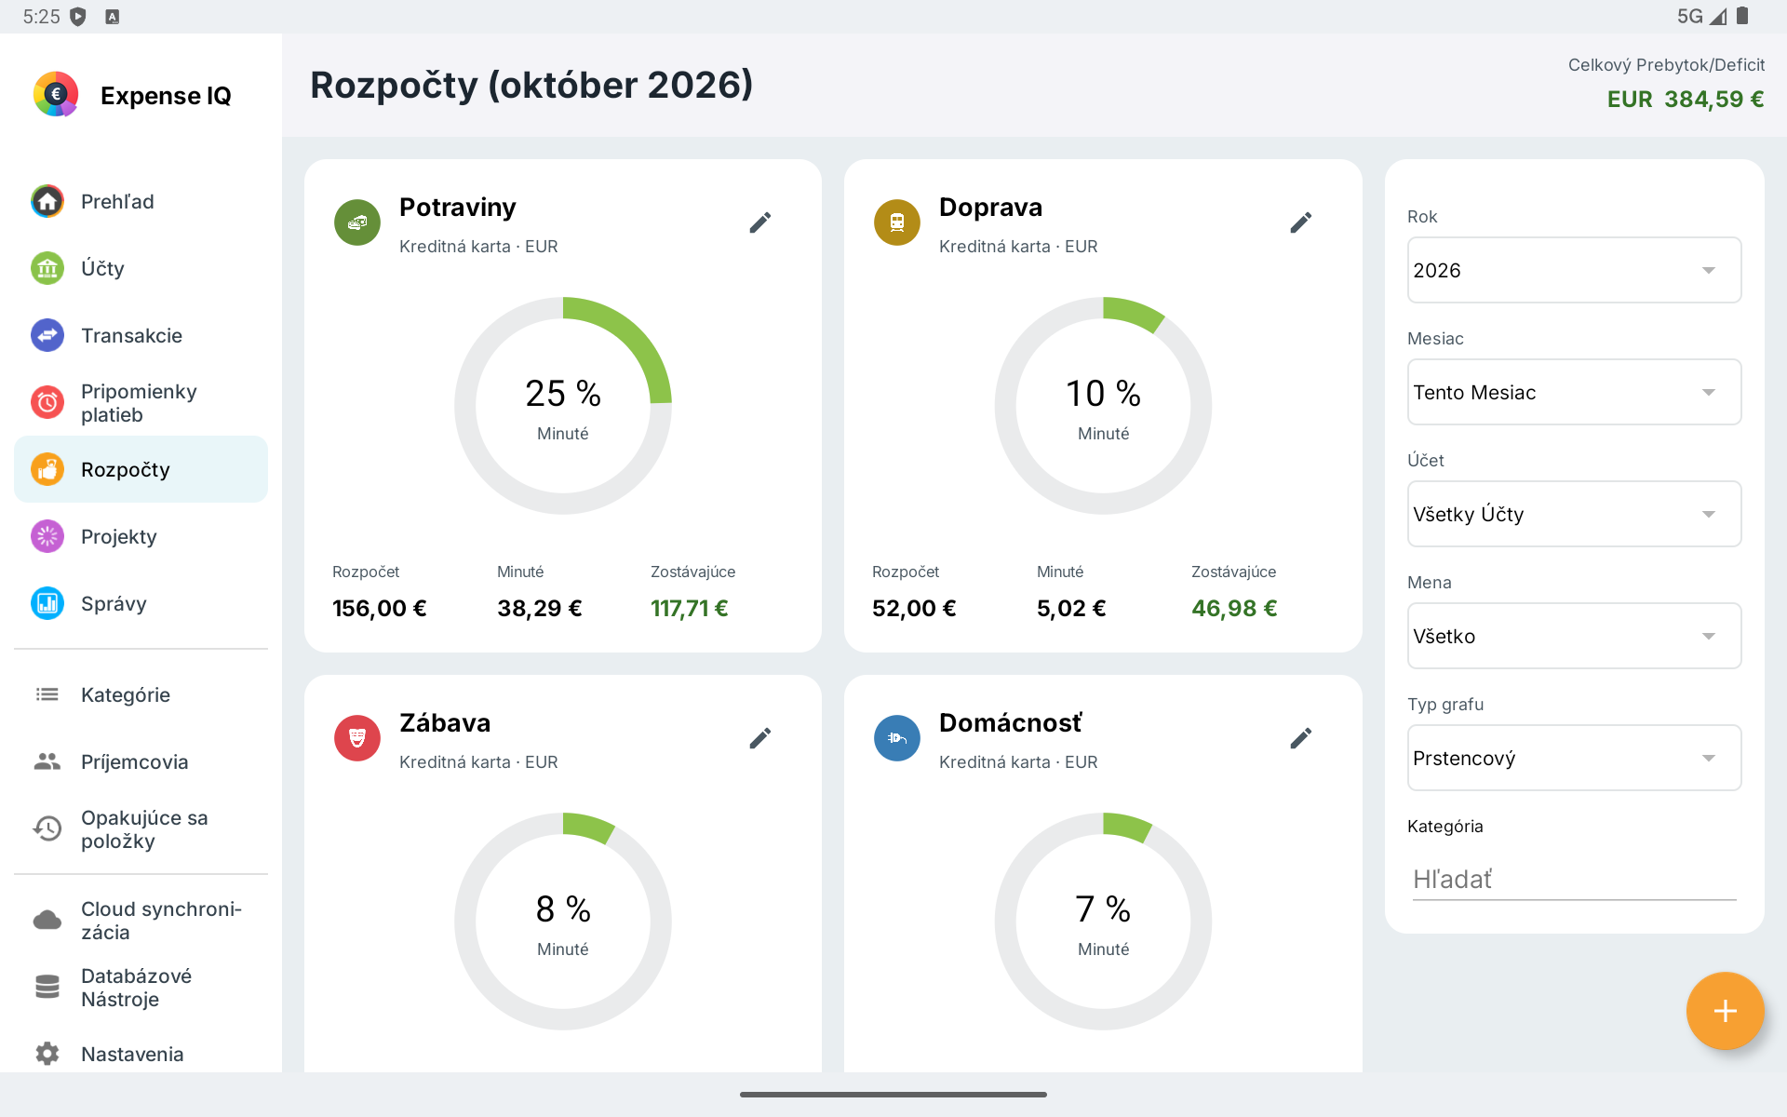Tap the status bar shield icon
The height and width of the screenshot is (1117, 1787).
click(78, 17)
